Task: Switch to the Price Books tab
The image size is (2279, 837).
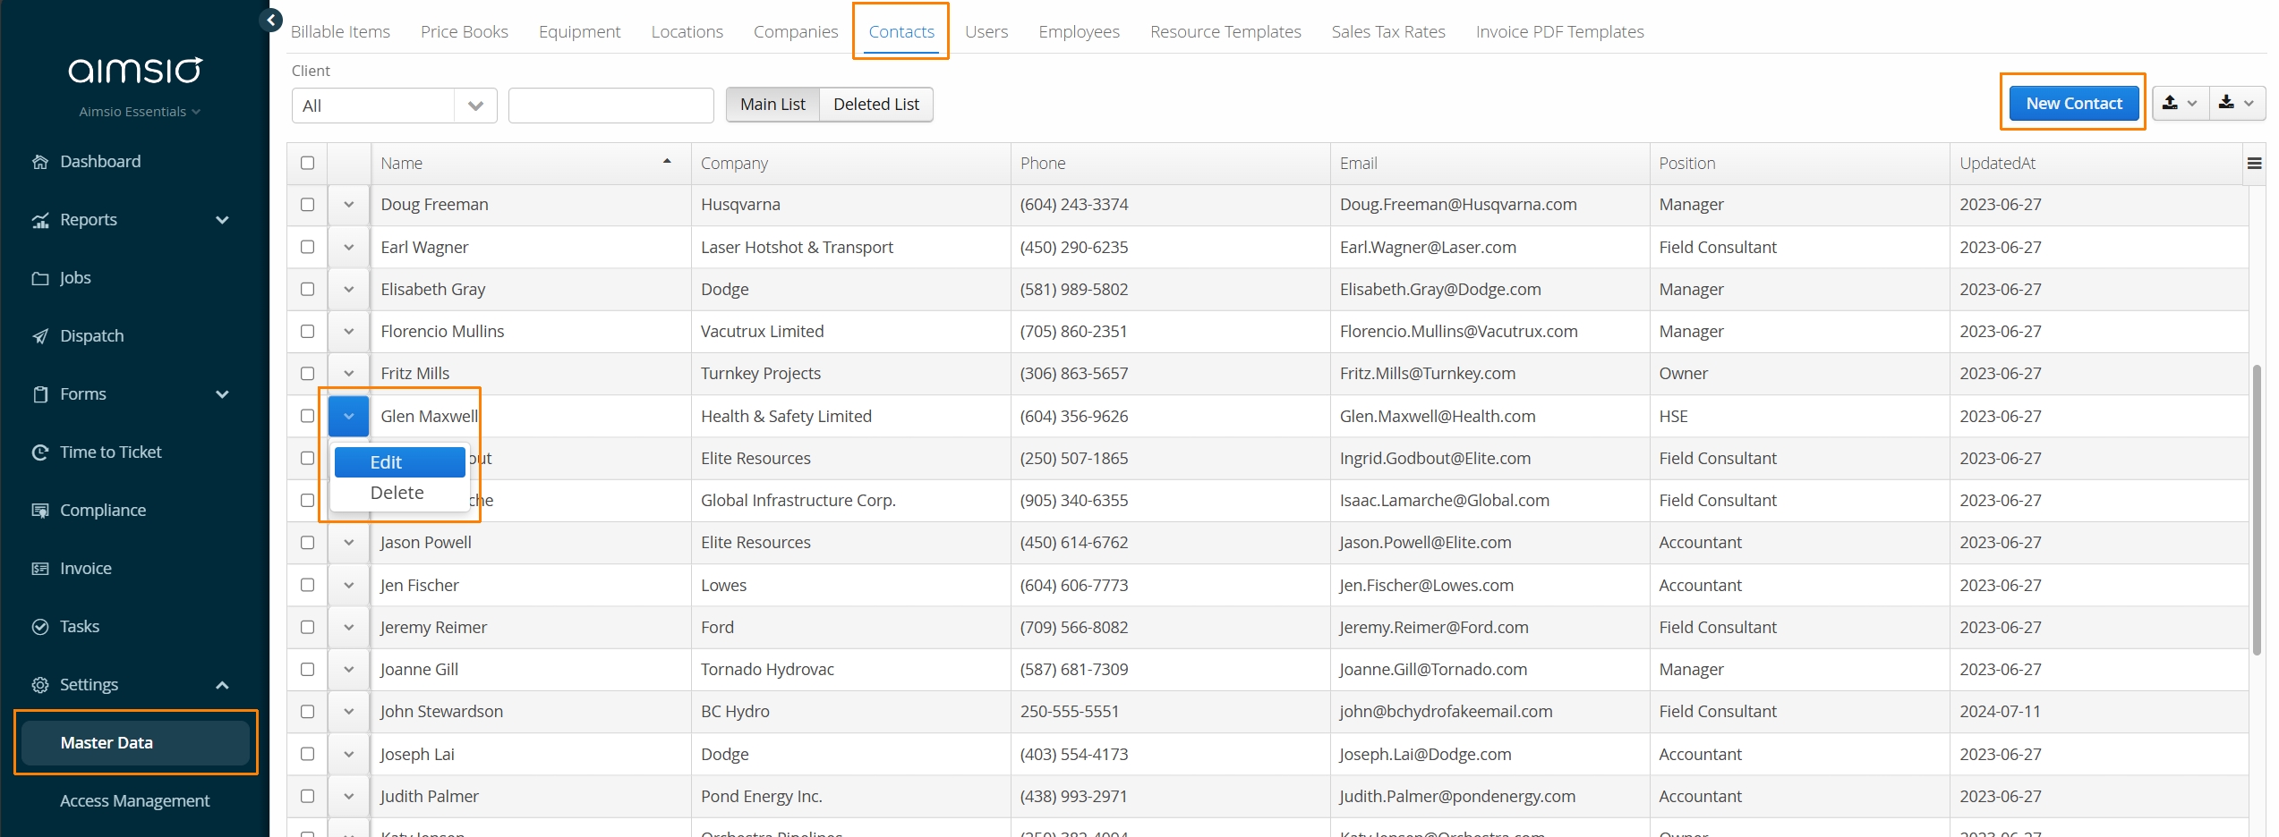Action: pyautogui.click(x=465, y=31)
